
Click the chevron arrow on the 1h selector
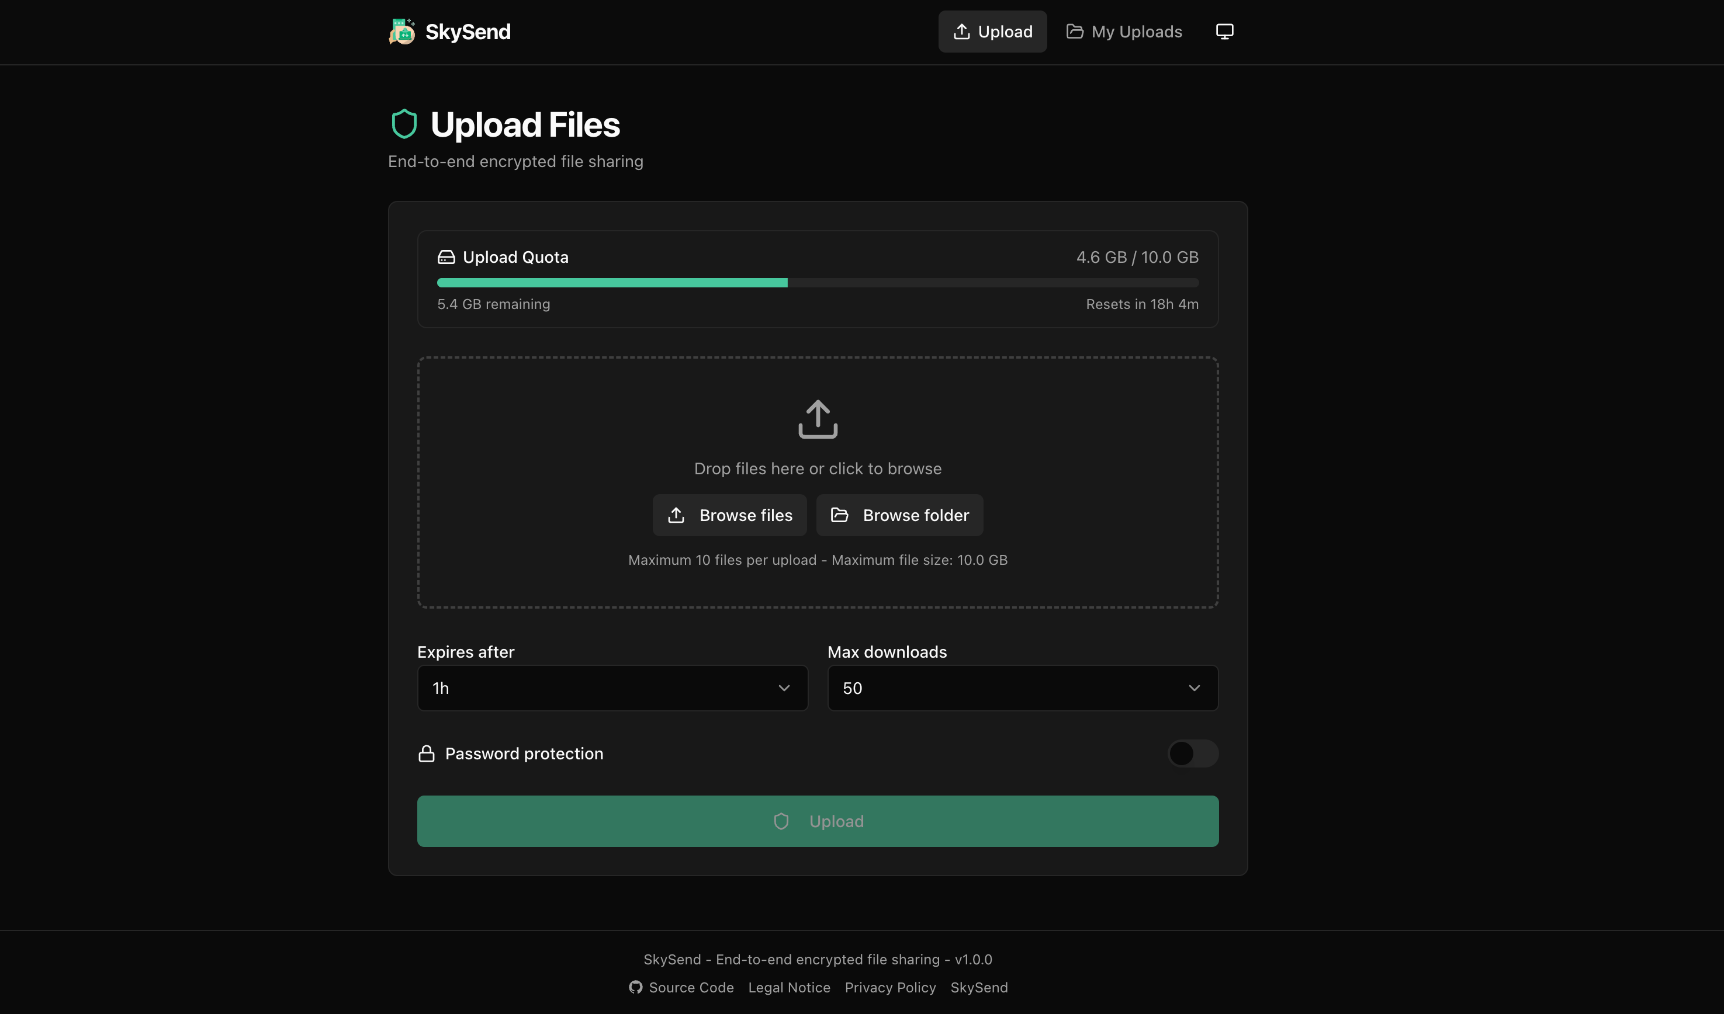point(784,688)
